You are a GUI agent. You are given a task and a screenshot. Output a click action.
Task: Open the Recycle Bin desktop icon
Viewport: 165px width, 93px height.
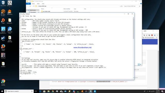pyautogui.click(x=3, y=3)
